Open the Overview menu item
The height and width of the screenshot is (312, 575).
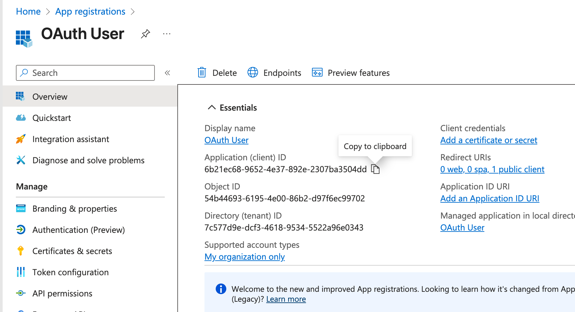[x=90, y=96]
